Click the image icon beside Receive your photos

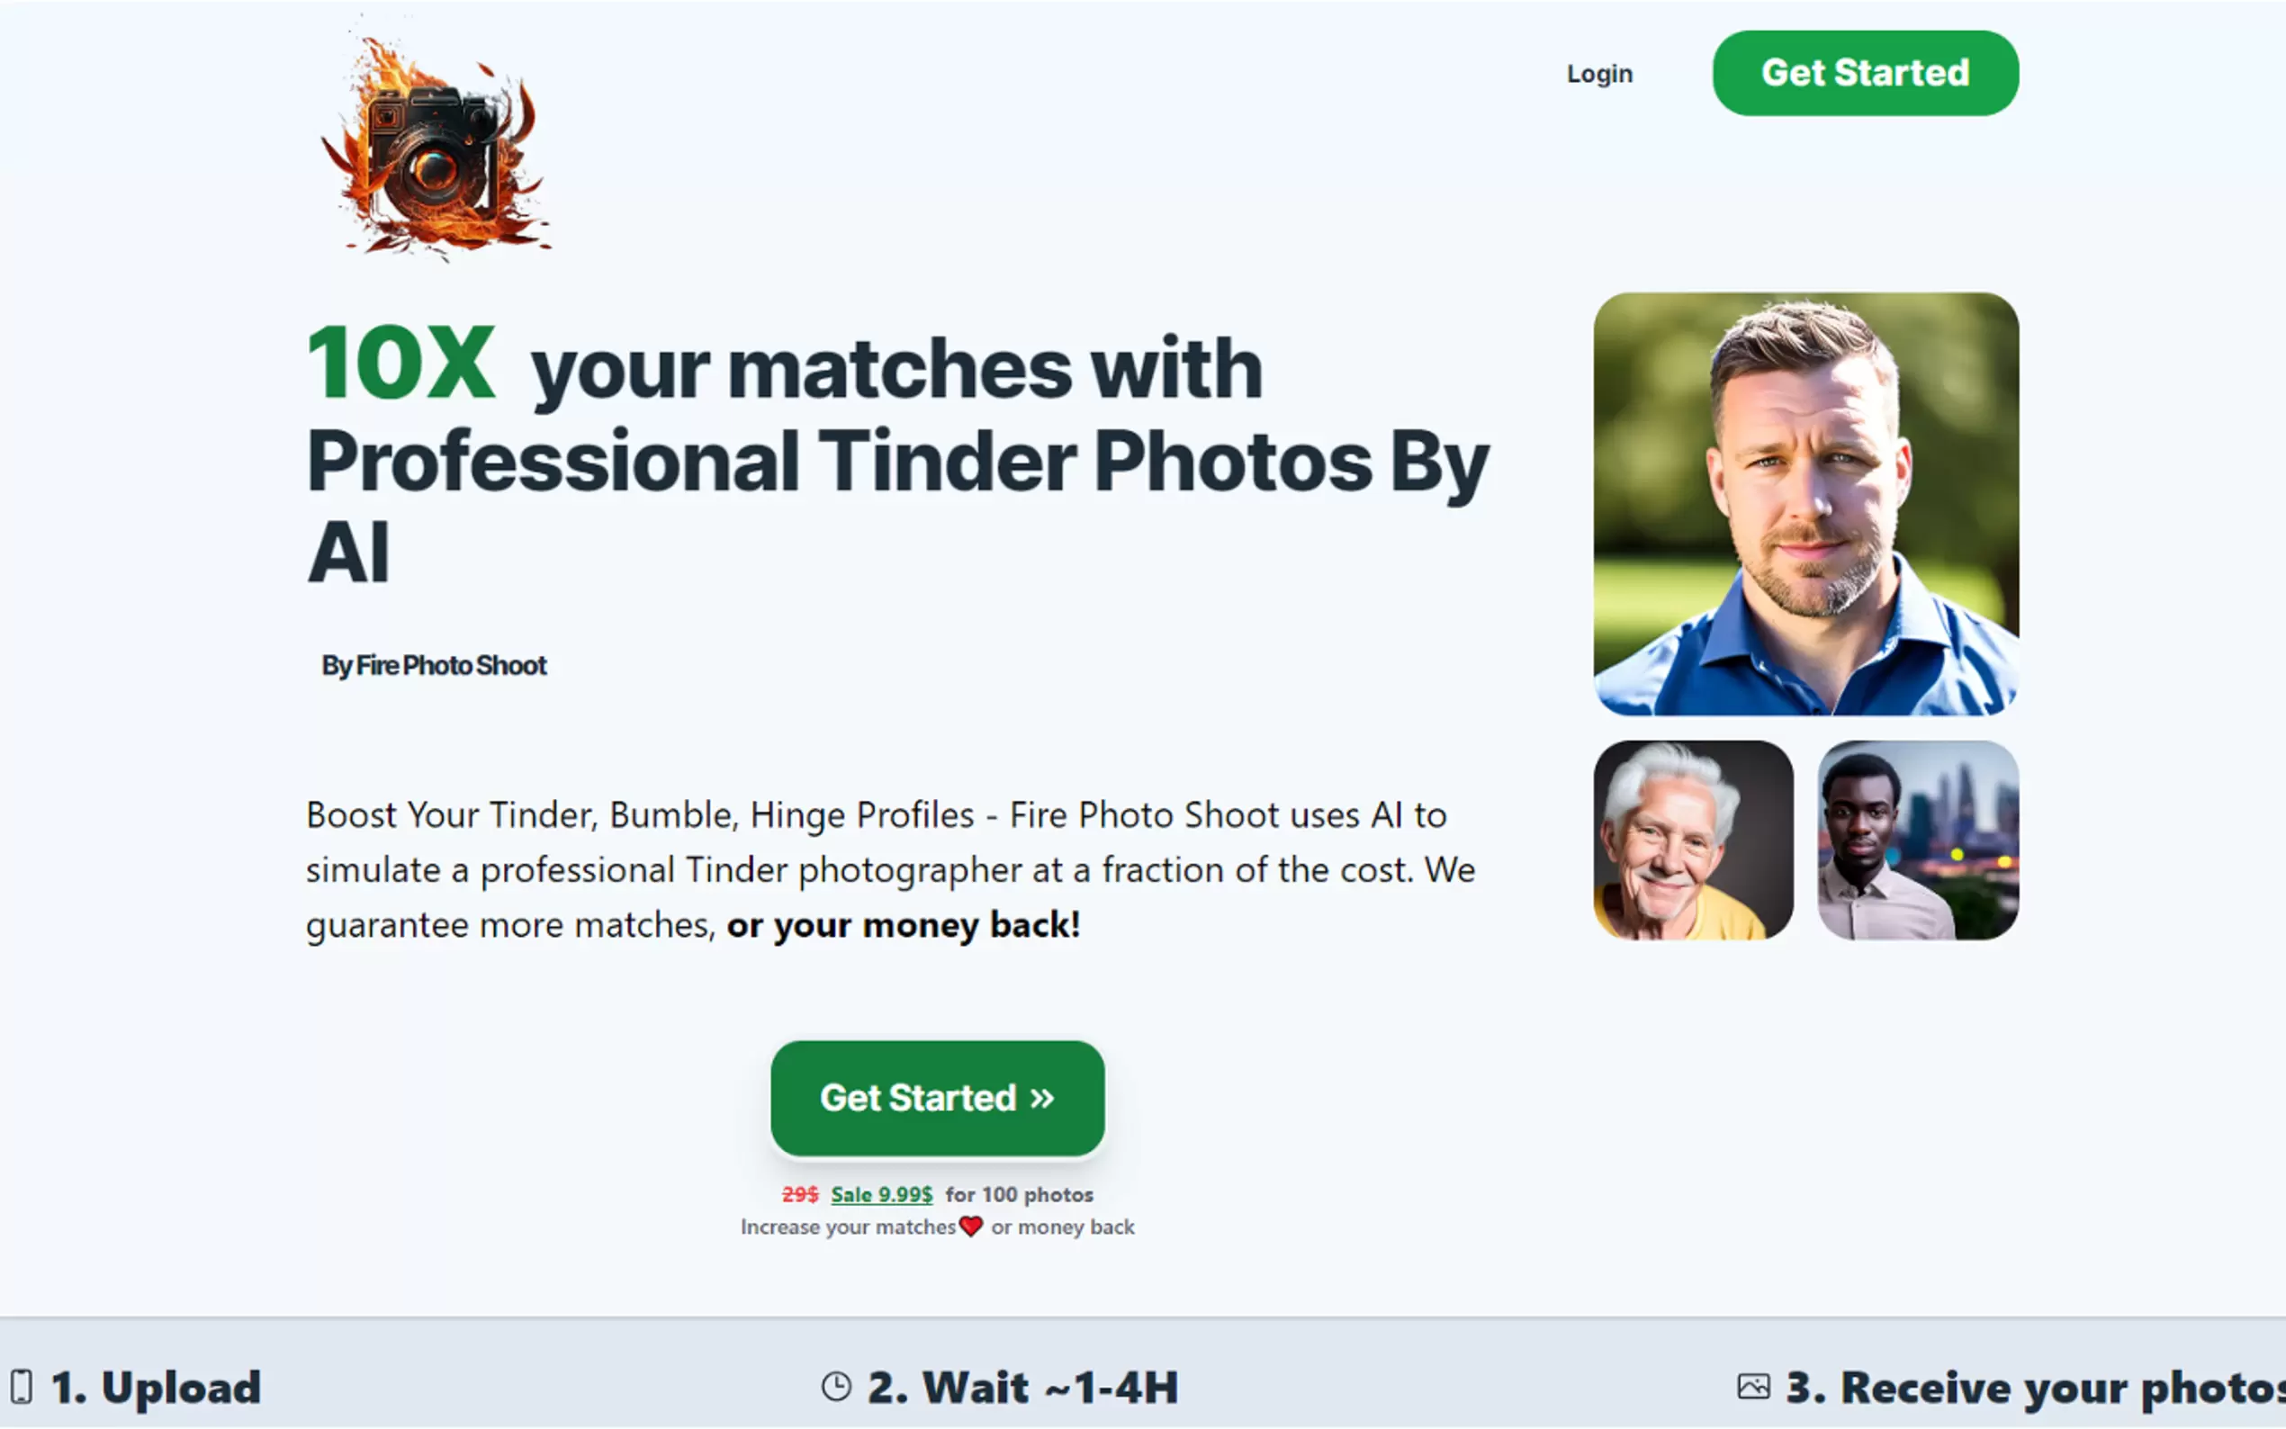[1754, 1387]
